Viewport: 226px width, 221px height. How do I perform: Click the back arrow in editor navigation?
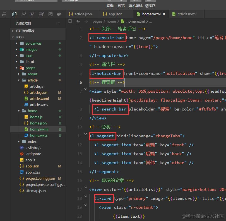(x=78, y=21)
